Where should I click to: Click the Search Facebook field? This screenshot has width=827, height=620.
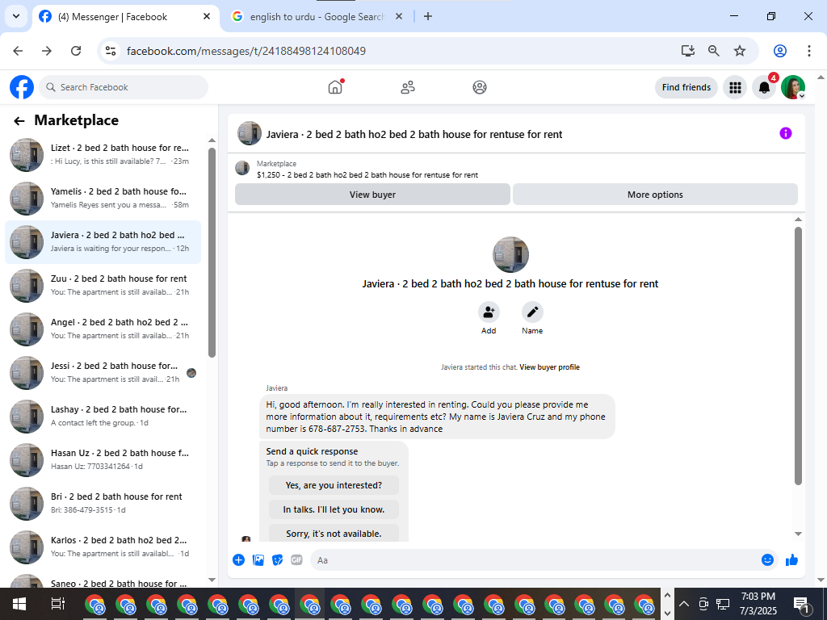click(124, 87)
